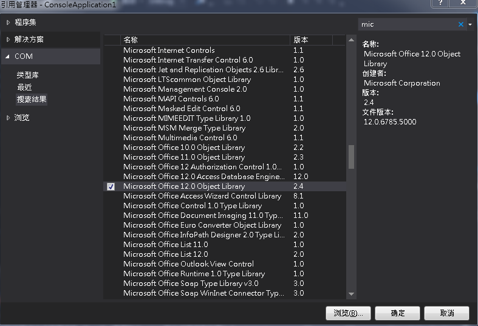The width and height of the screenshot is (478, 326).
Task: Select Microsoft Office List 12.0
Action: (225, 254)
